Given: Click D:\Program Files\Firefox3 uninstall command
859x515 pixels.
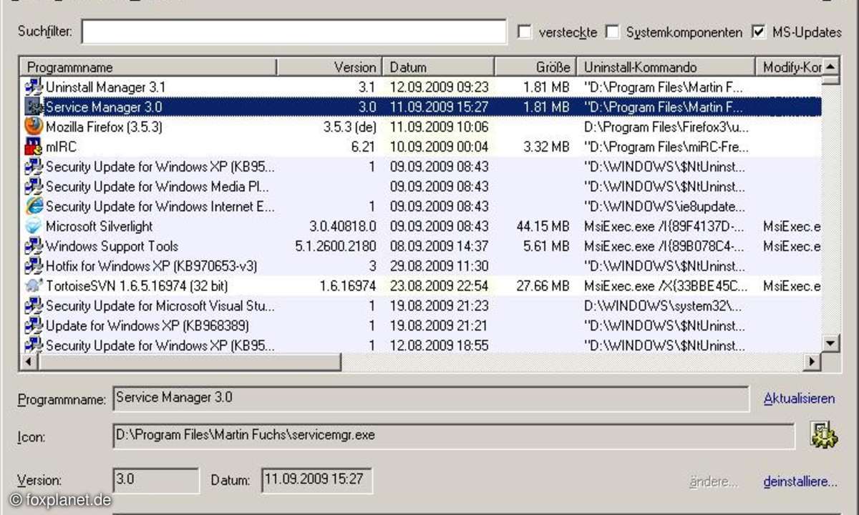Looking at the screenshot, I should tap(665, 127).
